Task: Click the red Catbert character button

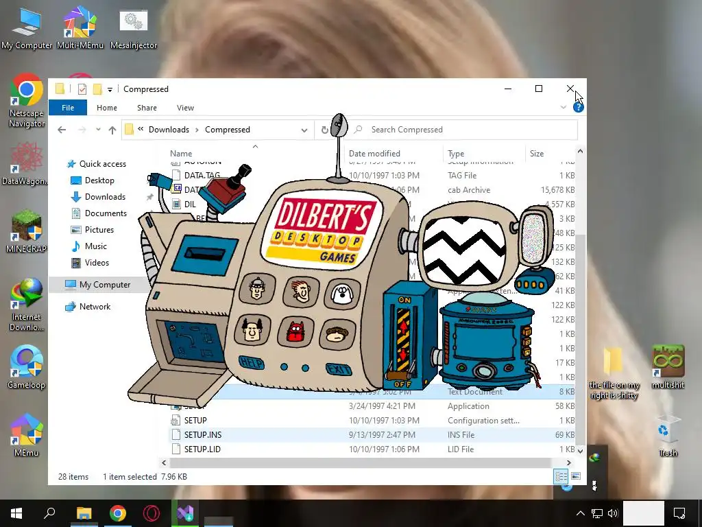Action: tap(295, 332)
